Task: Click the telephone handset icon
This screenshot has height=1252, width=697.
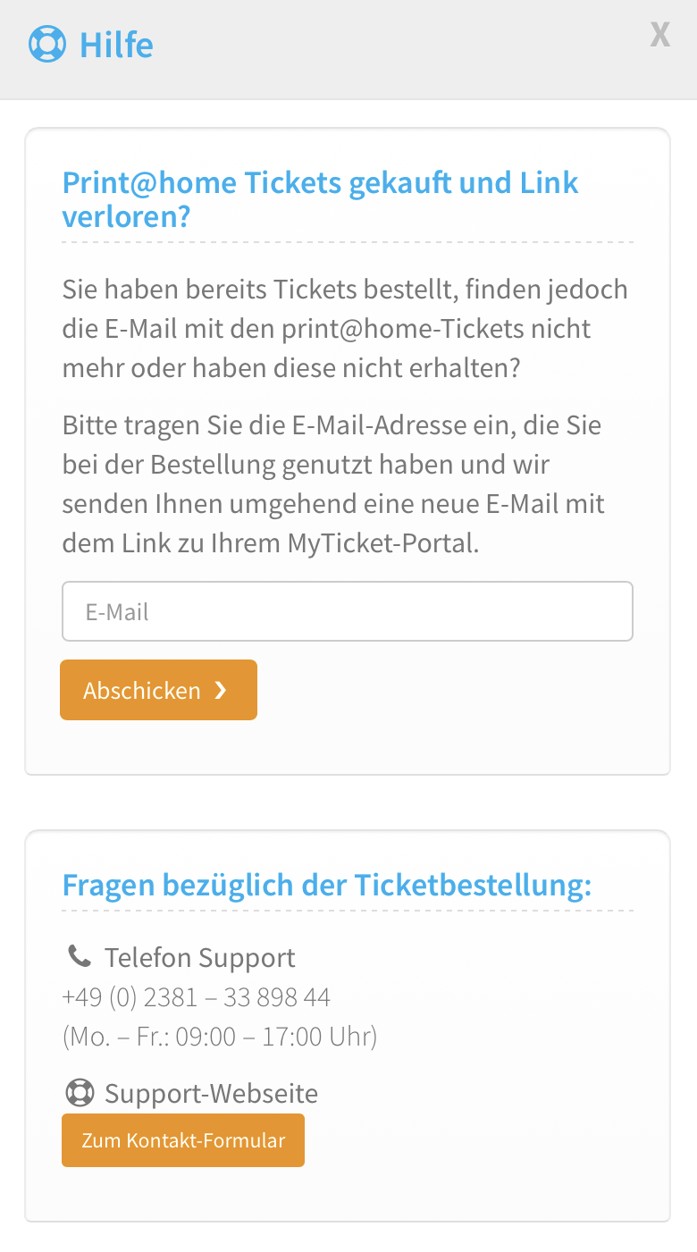Action: point(80,957)
